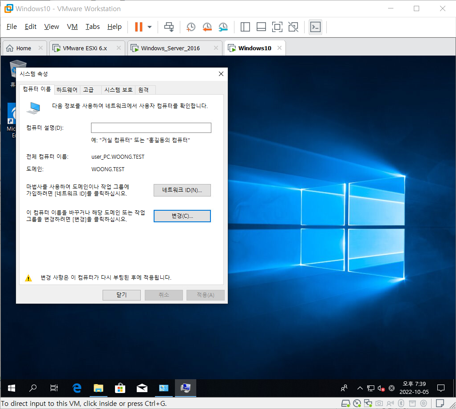This screenshot has height=409, width=456.
Task: Switch to Unity mode
Action: (293, 27)
